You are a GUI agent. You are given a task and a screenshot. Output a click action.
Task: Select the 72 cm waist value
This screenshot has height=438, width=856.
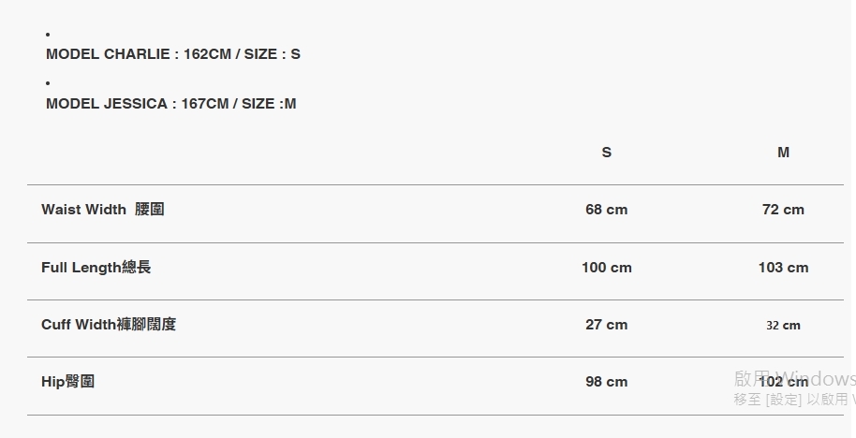[x=783, y=210]
